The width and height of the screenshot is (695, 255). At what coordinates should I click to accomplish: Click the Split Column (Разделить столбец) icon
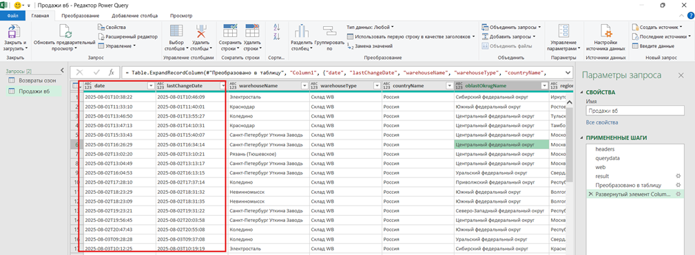point(302,32)
